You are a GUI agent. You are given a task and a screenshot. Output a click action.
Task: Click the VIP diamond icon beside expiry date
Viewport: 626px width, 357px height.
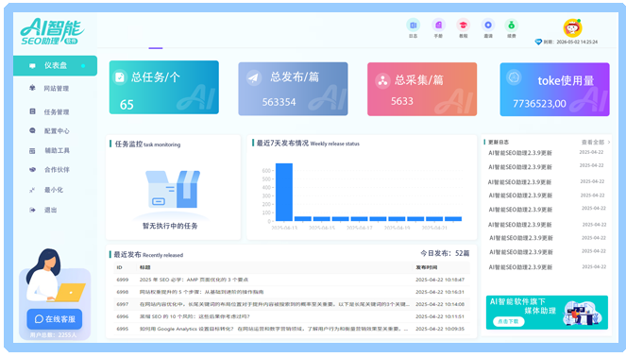pyautogui.click(x=538, y=42)
